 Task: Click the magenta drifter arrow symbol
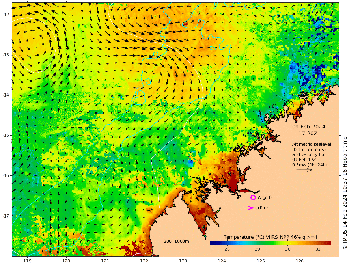point(250,208)
